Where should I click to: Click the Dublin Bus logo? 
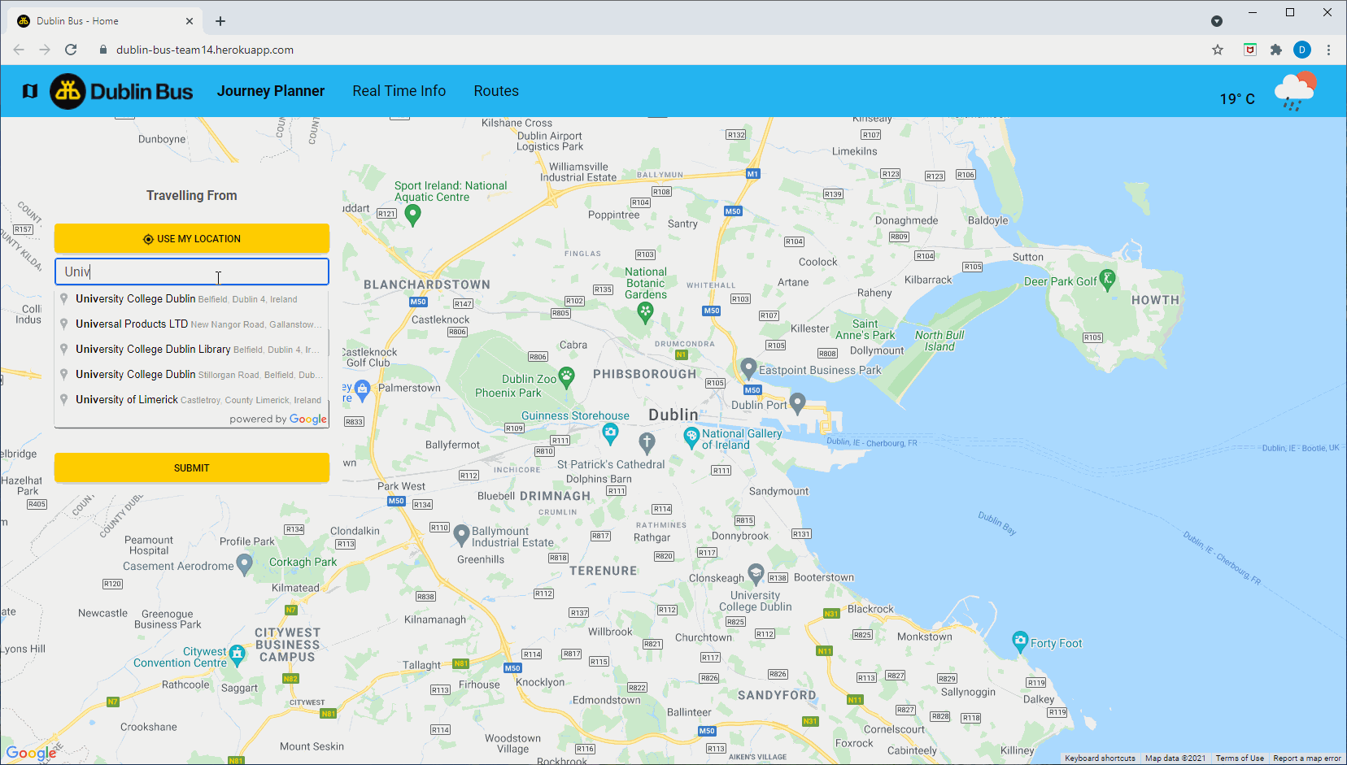click(x=122, y=91)
